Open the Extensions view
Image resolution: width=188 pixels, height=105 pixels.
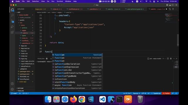point(12,32)
